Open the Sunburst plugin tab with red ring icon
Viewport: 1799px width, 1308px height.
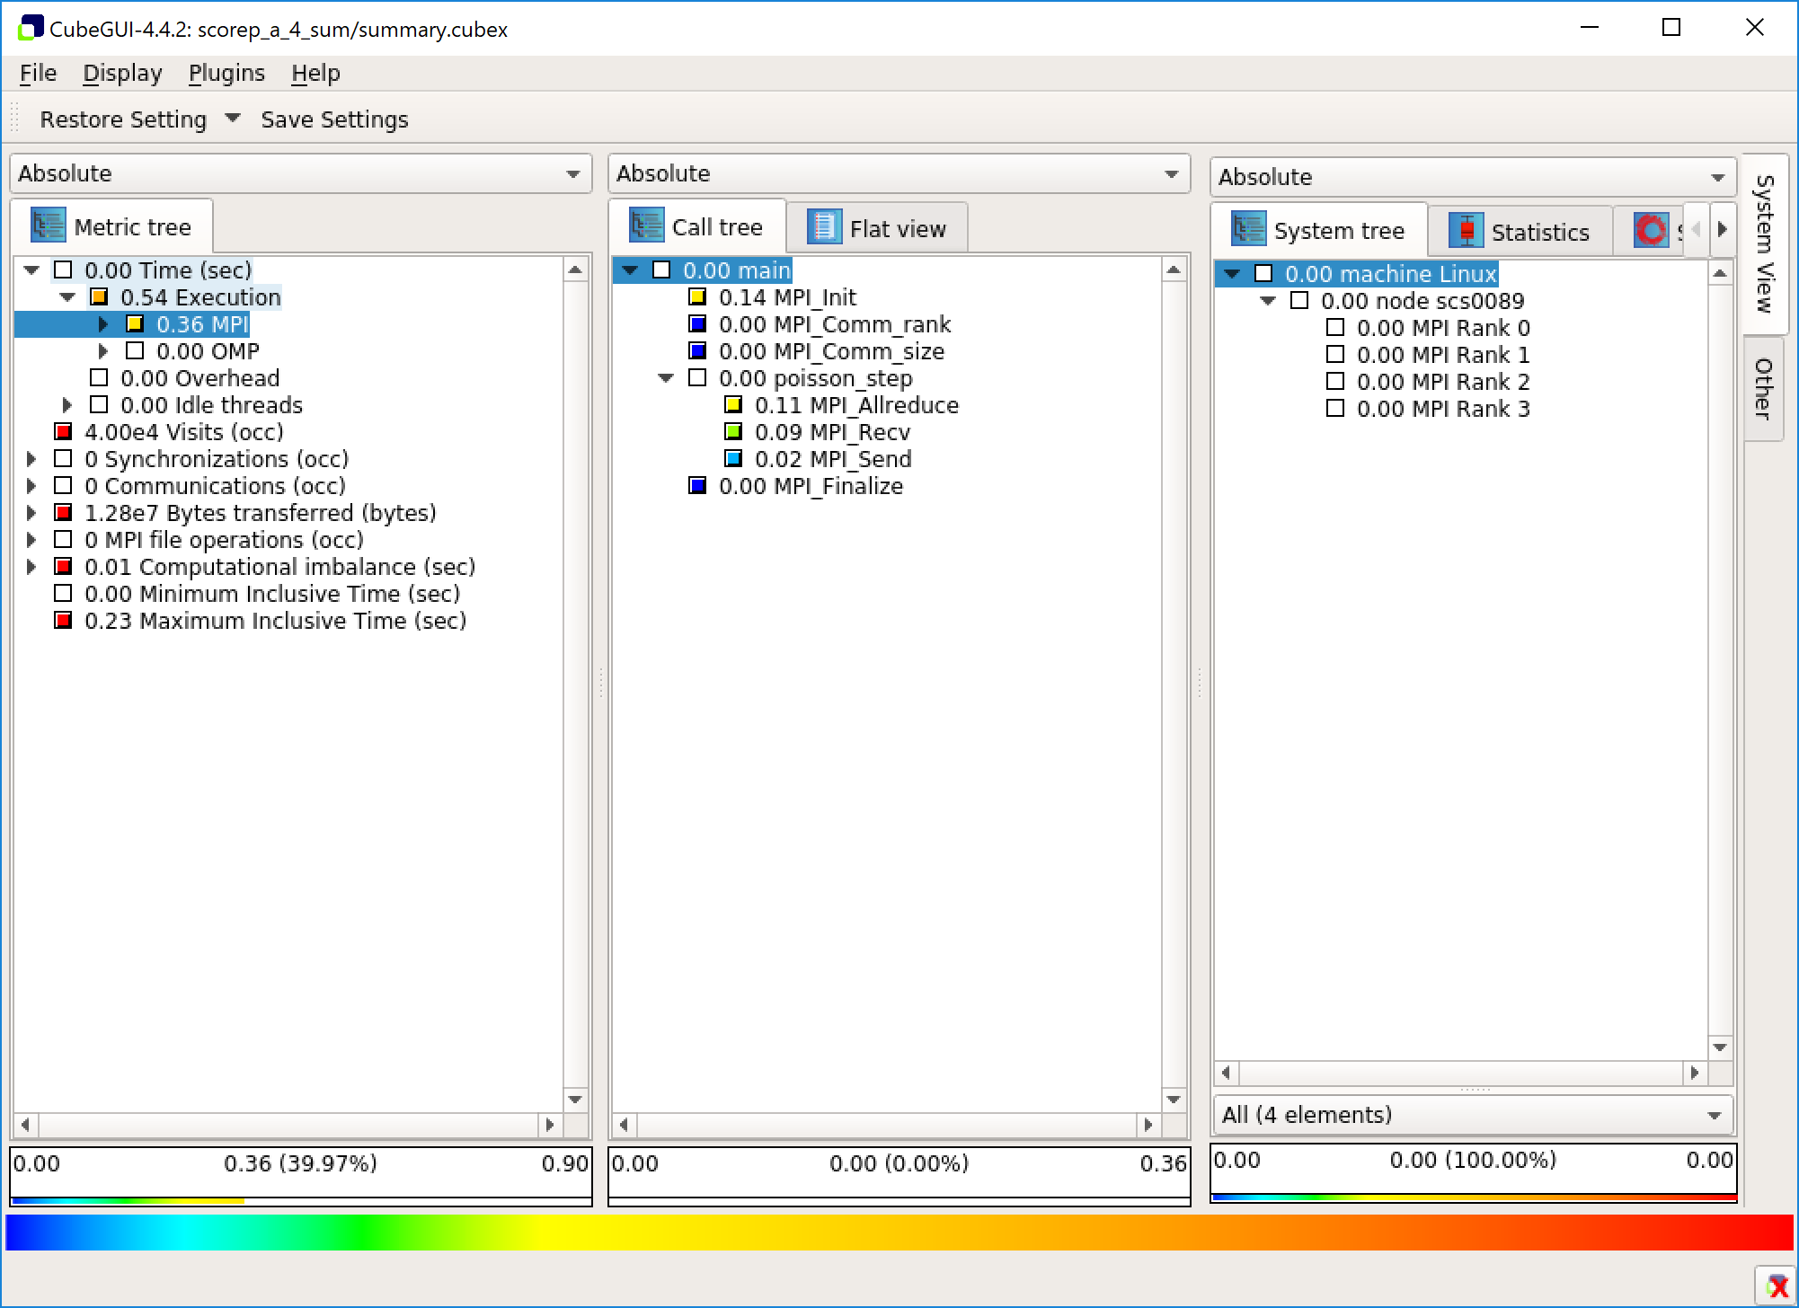(x=1652, y=230)
